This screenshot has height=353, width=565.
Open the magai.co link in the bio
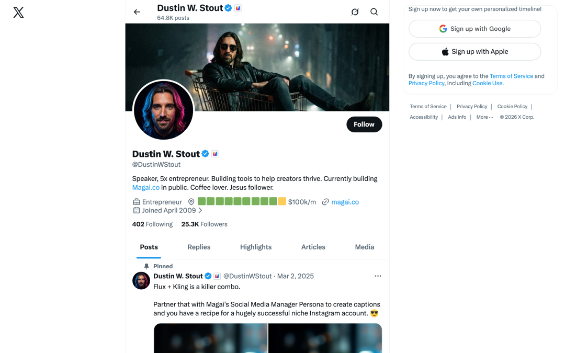(x=145, y=187)
